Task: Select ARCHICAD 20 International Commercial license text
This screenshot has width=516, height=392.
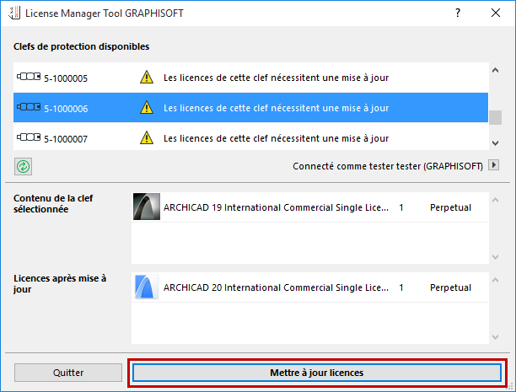Action: coord(276,287)
